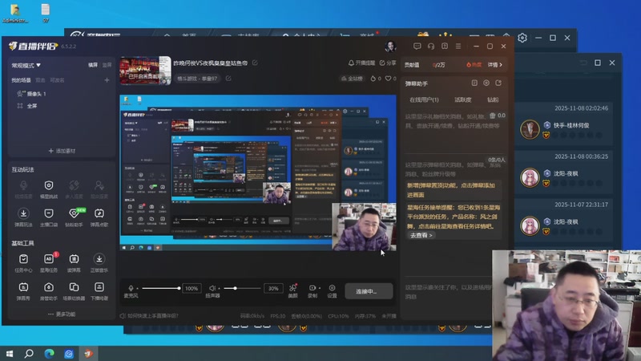
Task: Click 格斗游戏 · 拳皇97 category tag
Action: [x=197, y=78]
